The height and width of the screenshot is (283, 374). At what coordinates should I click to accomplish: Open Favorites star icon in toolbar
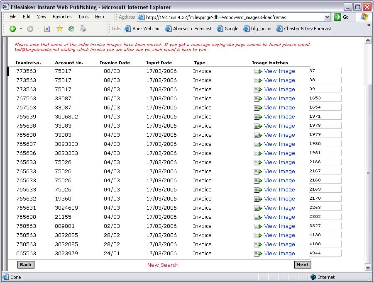tap(59, 29)
